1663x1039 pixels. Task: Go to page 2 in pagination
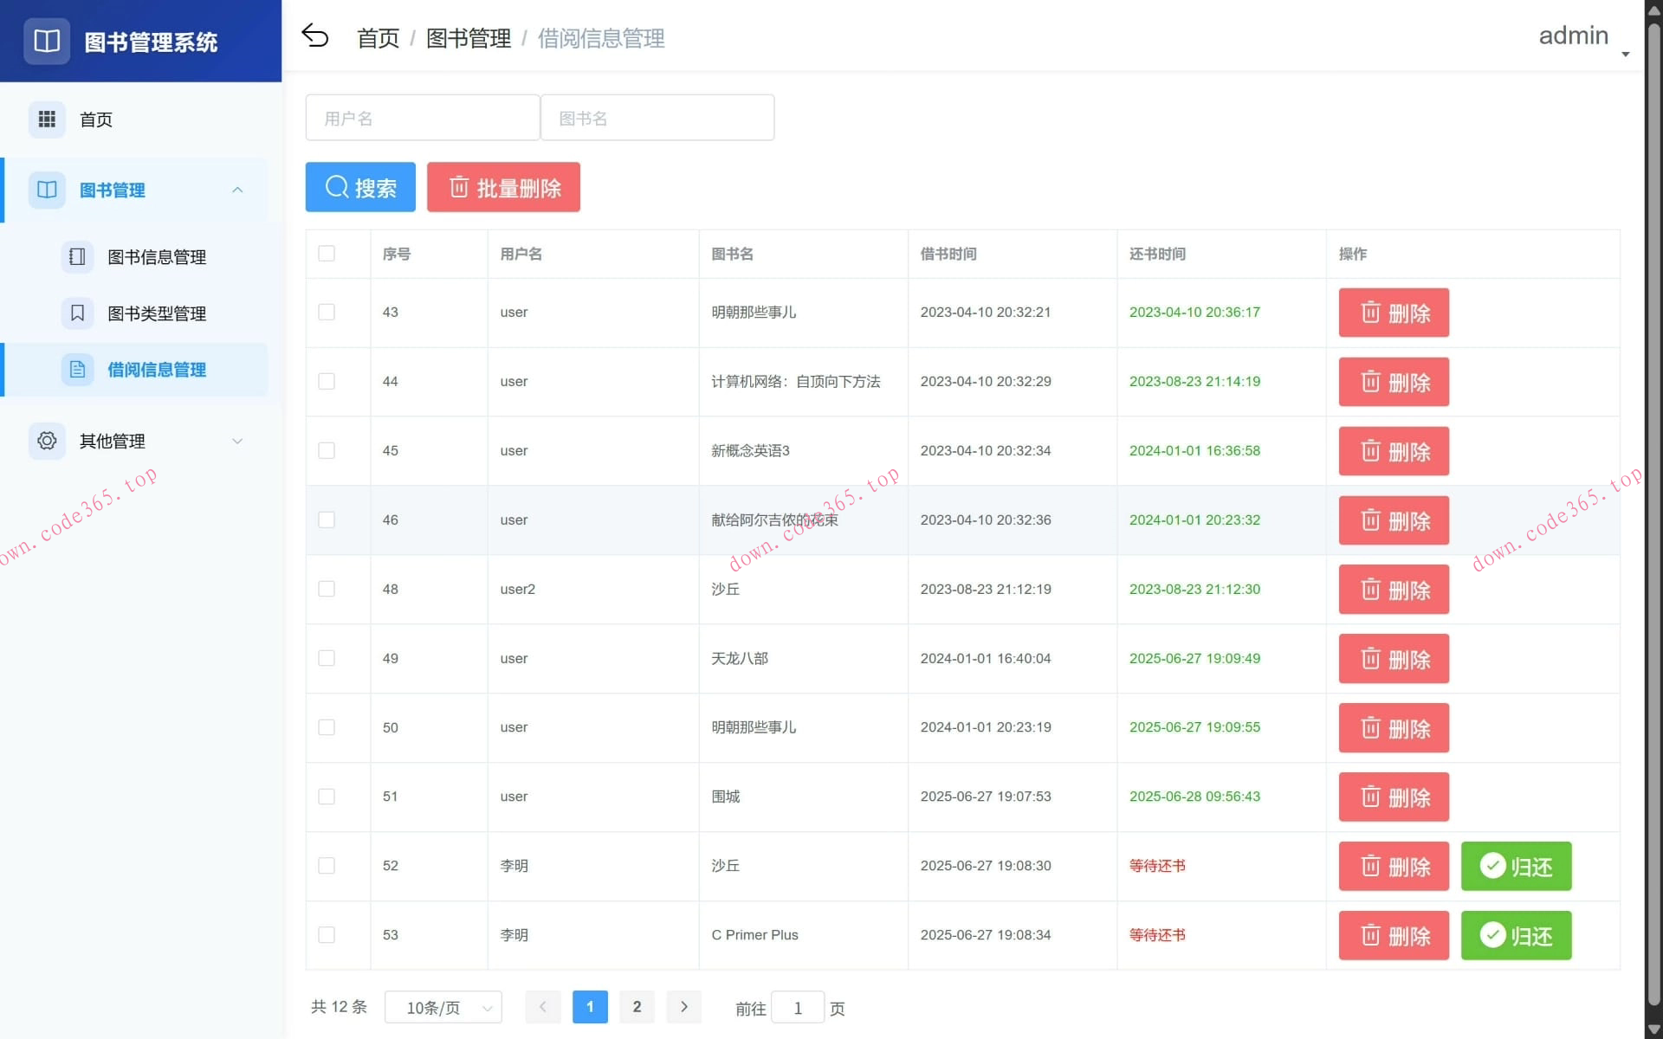point(637,1007)
